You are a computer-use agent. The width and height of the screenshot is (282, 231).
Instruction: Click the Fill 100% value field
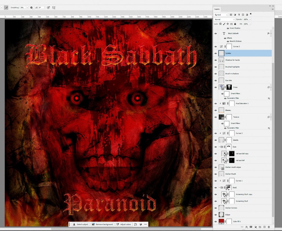click(x=246, y=24)
